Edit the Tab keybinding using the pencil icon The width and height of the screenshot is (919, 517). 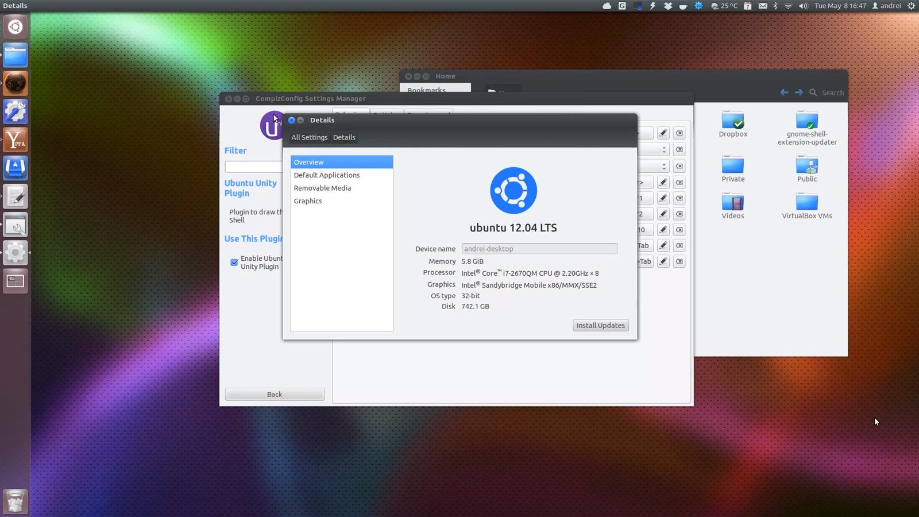click(663, 245)
